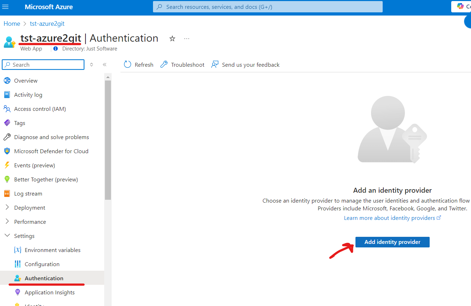Select the Overview icon in the sidebar
Viewport: 471px width, 306px height.
[7, 80]
